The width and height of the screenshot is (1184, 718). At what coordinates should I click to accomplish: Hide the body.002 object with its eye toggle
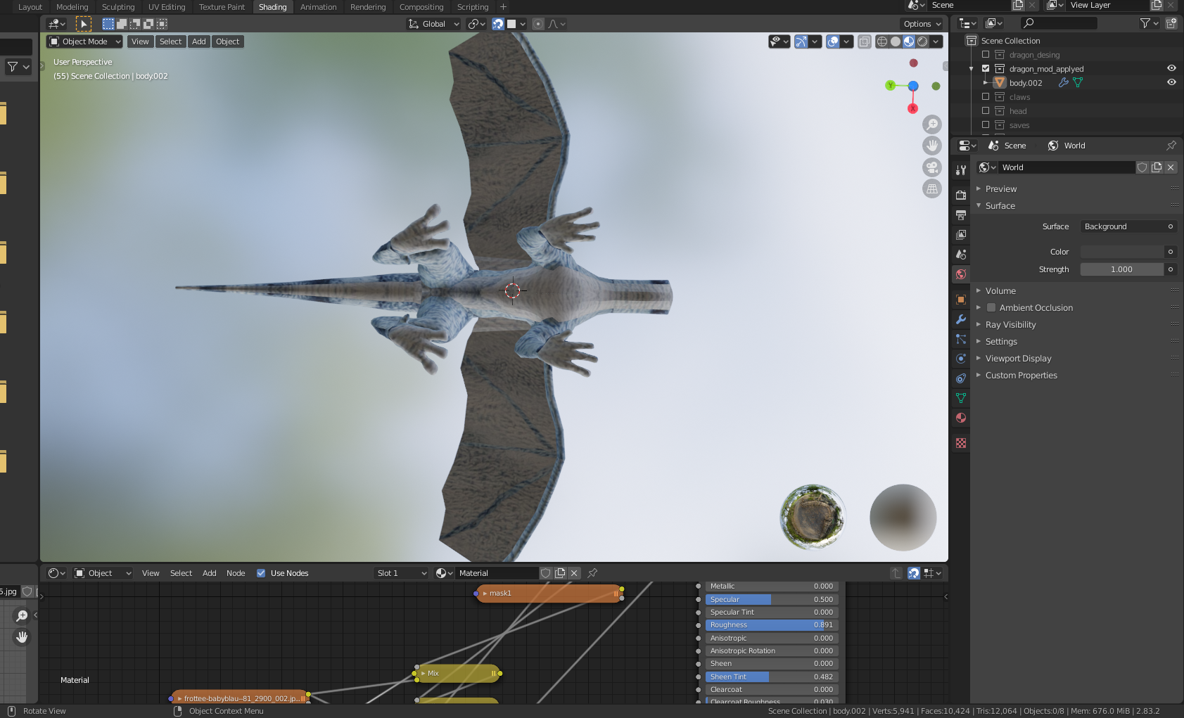(1171, 82)
